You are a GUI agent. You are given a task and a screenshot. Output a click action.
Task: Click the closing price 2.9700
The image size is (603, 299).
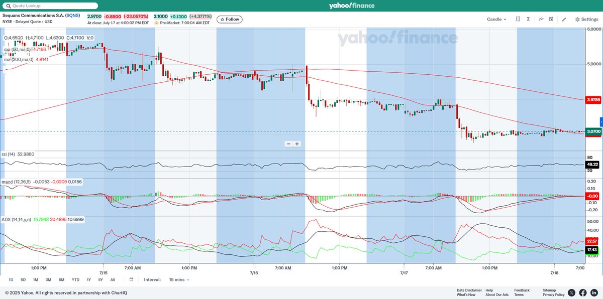94,16
